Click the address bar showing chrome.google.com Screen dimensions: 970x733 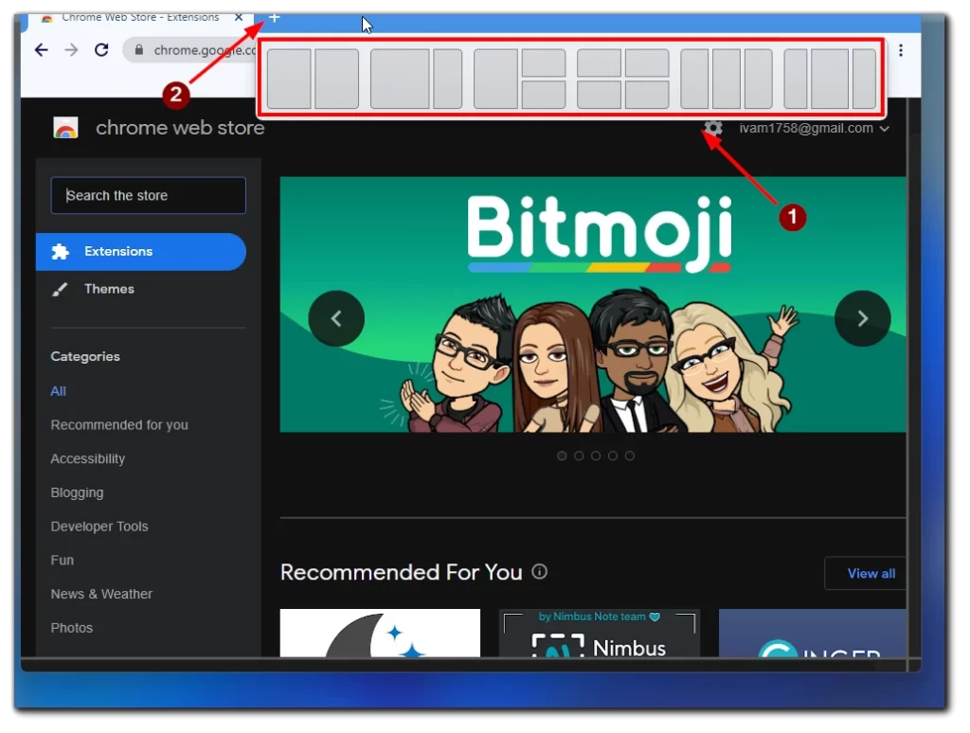tap(191, 50)
